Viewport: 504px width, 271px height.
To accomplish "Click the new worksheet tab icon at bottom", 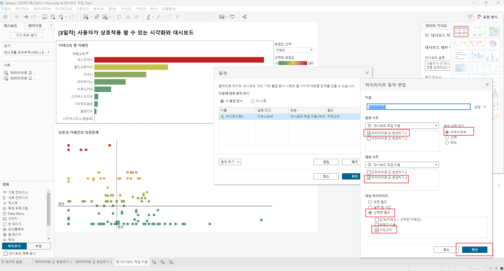I will (x=154, y=262).
